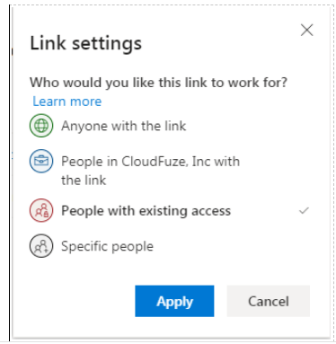Click the green globe icon
This screenshot has height=344, width=336.
click(x=41, y=126)
